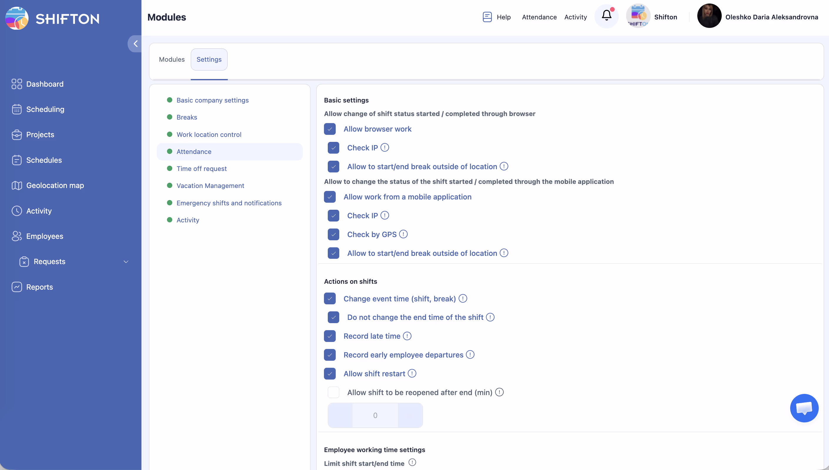
Task: Open the Geolocation map sidebar icon
Action: click(x=17, y=186)
